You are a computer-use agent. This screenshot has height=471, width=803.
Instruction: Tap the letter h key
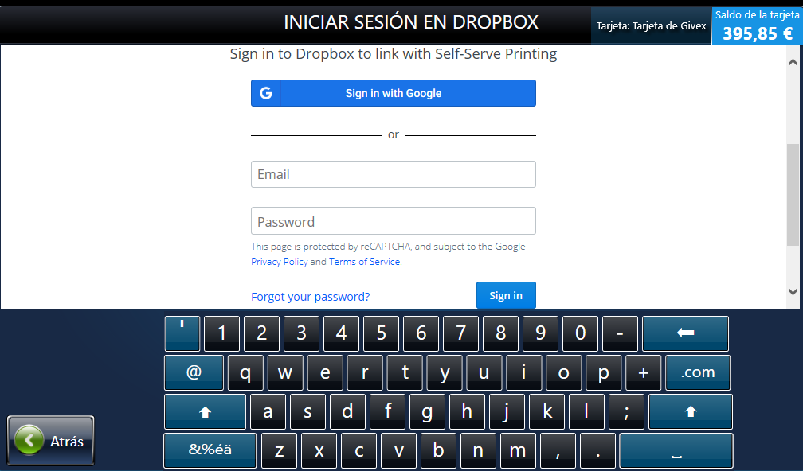point(467,411)
